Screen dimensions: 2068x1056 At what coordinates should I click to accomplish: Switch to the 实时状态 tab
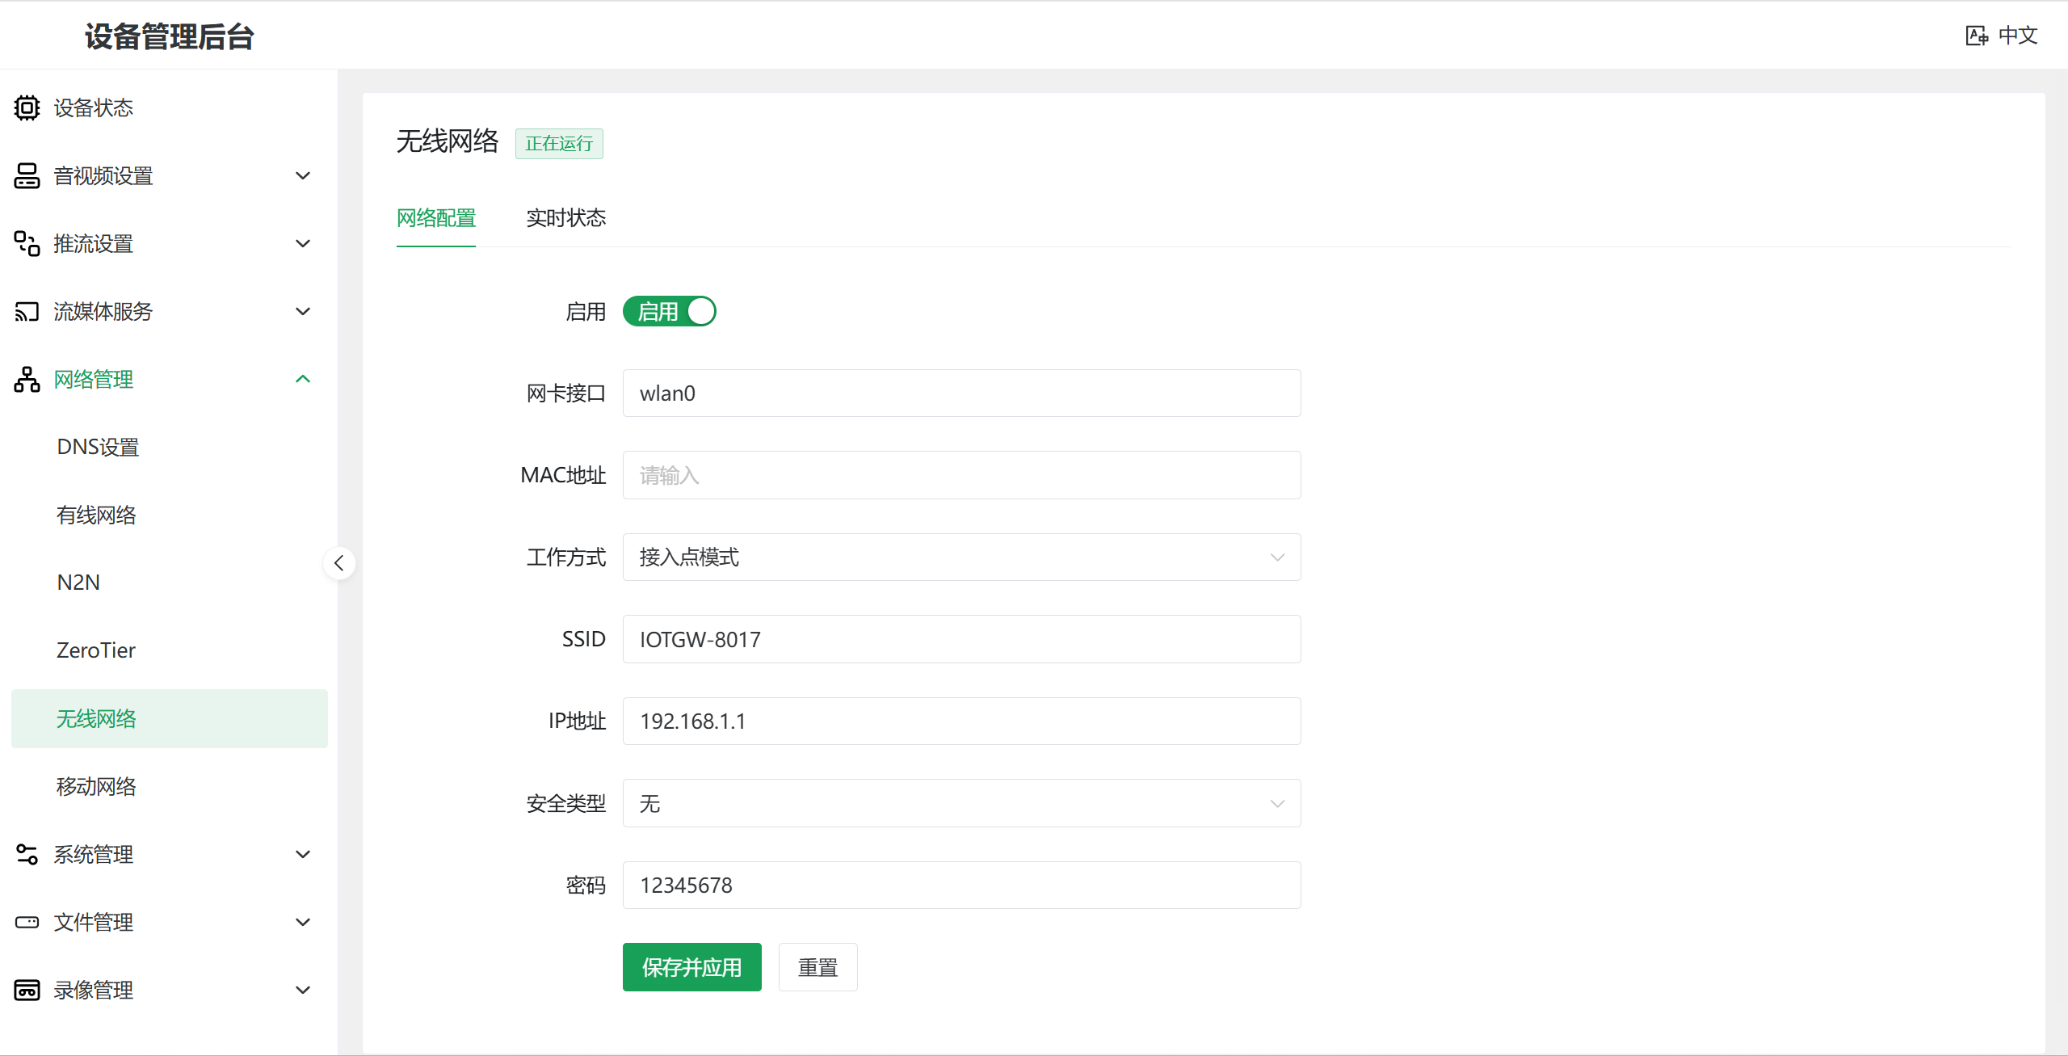565,218
